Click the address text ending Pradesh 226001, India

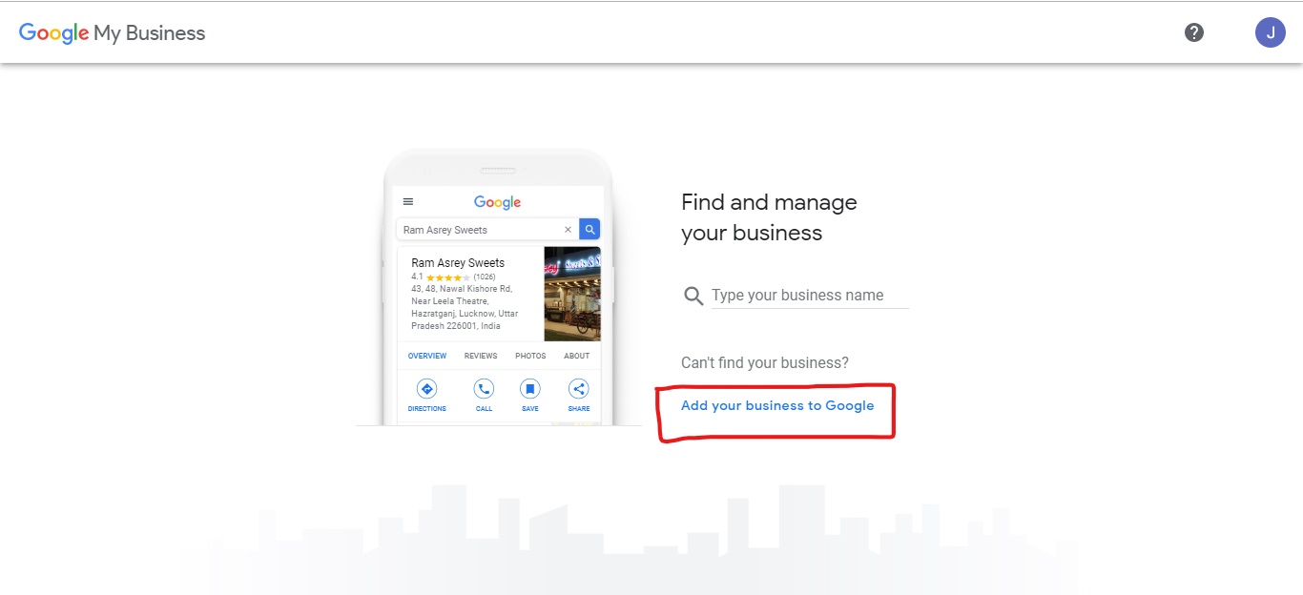tap(465, 307)
